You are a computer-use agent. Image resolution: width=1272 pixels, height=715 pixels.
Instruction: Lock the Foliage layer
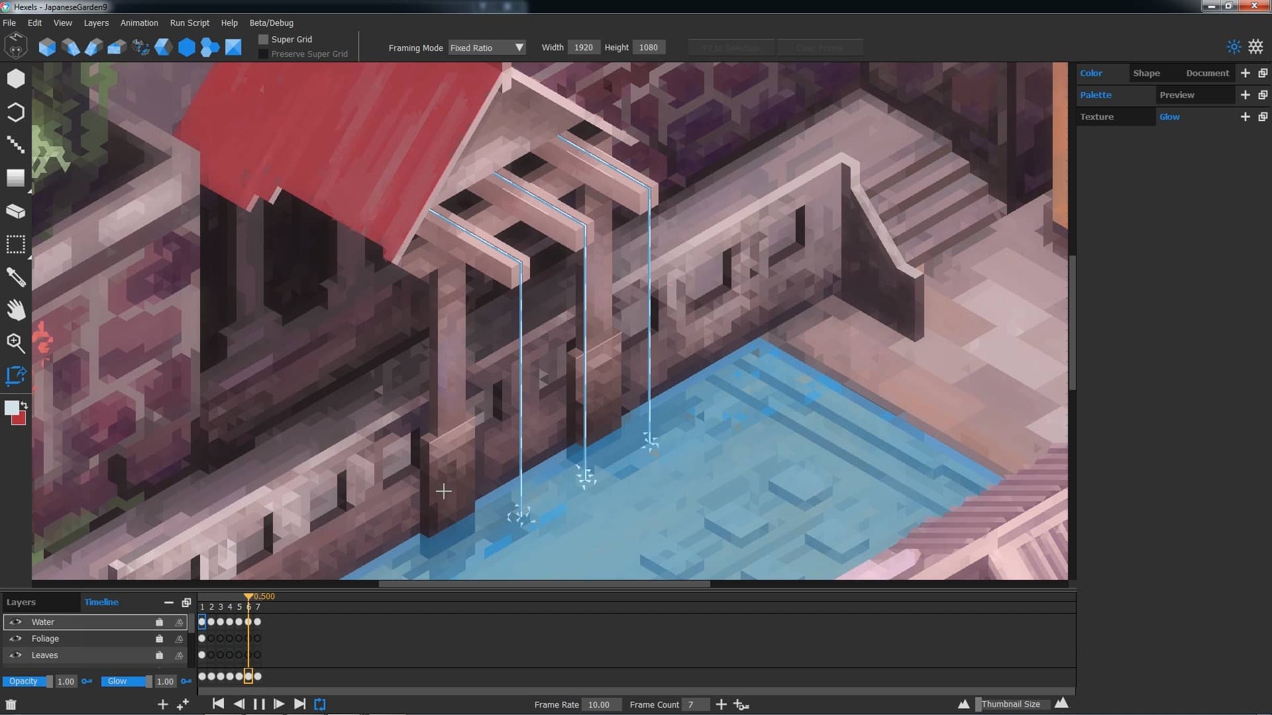click(x=159, y=639)
